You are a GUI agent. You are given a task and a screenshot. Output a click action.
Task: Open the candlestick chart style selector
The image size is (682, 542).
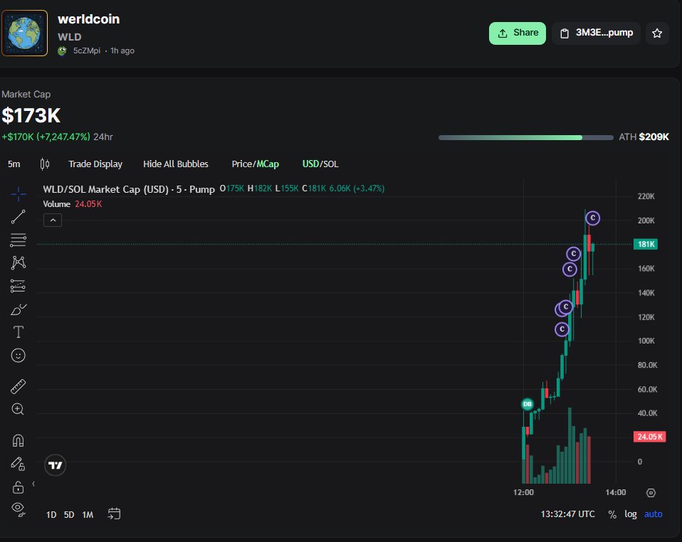coord(44,164)
